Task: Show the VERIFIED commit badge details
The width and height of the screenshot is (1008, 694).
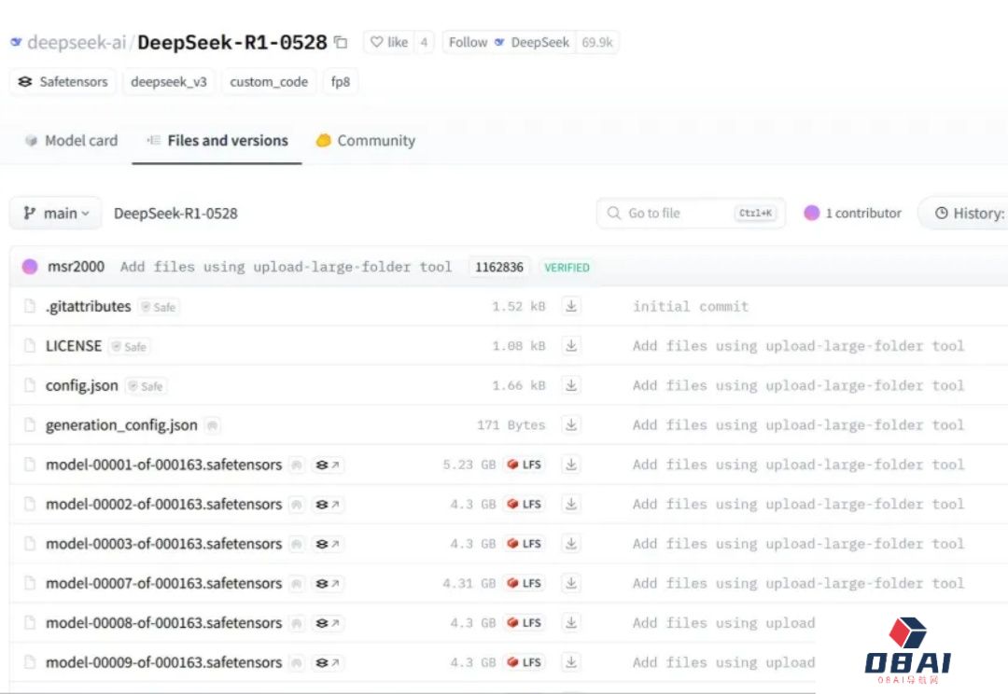Action: point(567,268)
